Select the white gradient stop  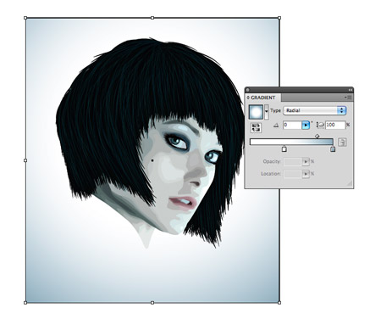pyautogui.click(x=284, y=148)
